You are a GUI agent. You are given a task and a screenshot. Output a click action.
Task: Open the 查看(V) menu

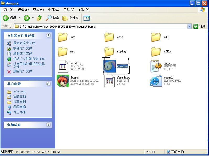pos(38,10)
